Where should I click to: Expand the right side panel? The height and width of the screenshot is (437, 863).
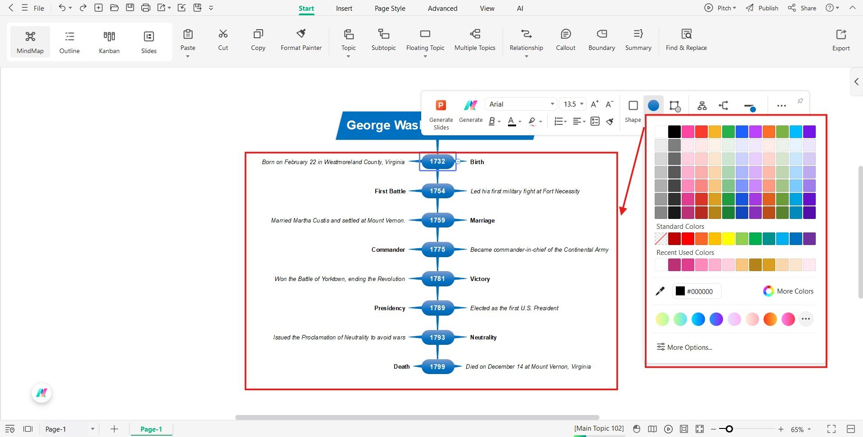[856, 82]
